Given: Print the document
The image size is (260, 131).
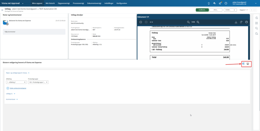Looking at the screenshot, I should [x=246, y=22].
